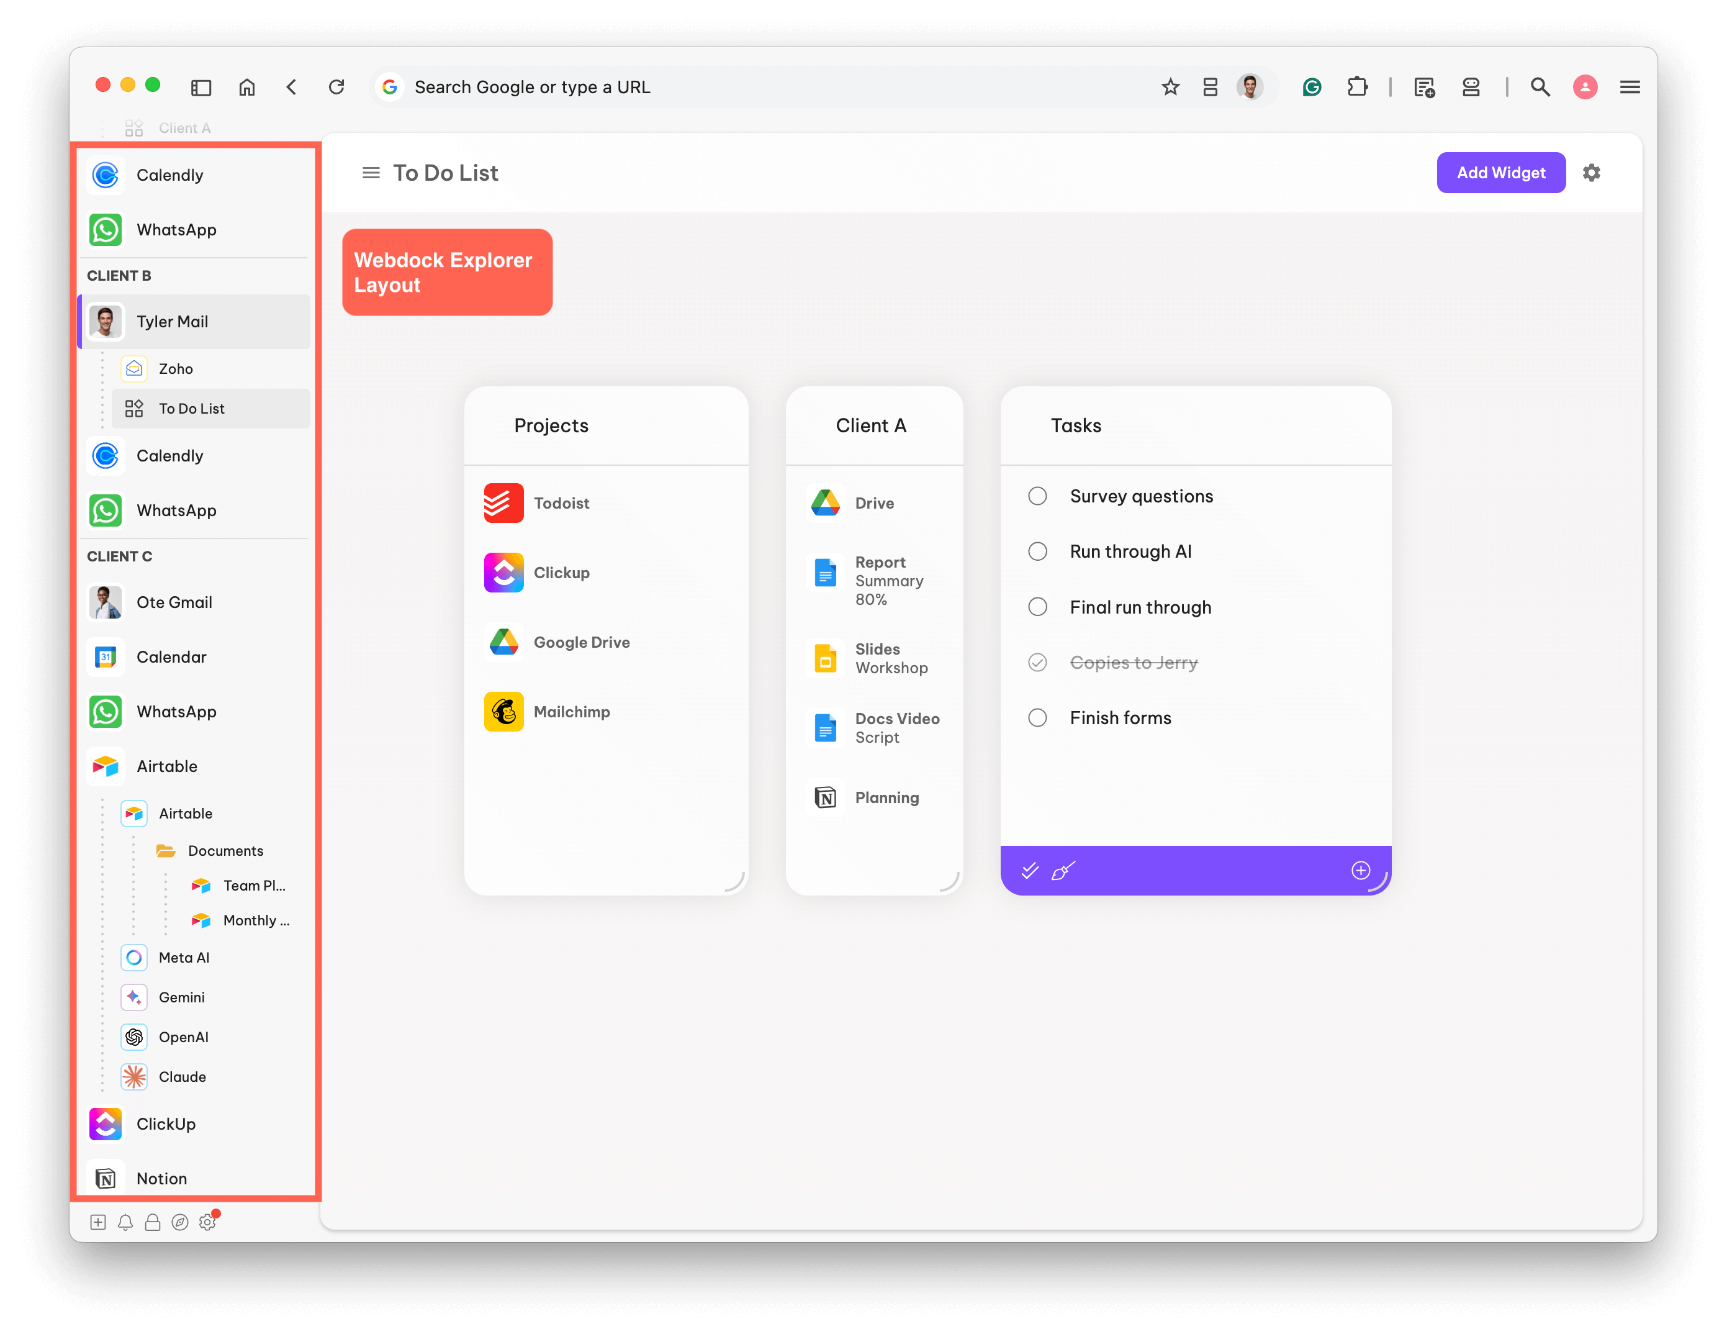Open Meta AI webdock
This screenshot has width=1727, height=1334.
coord(212,958)
